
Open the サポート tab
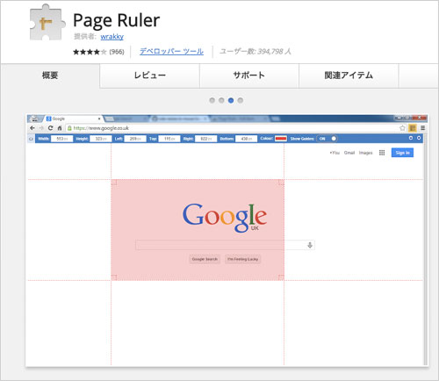(x=249, y=75)
